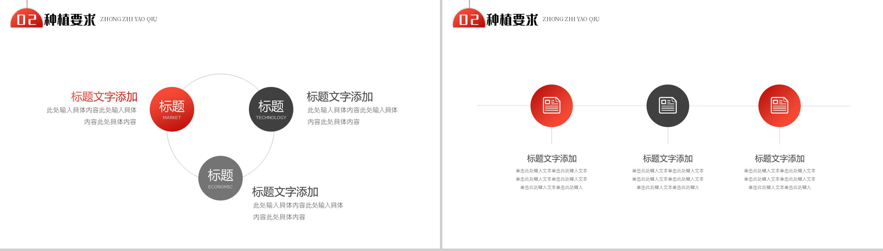
Task: Select paragraph below the left red document icon
Action: point(551,179)
